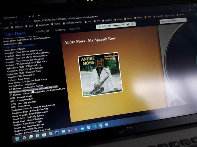Open a new browser tab

click(39, 16)
